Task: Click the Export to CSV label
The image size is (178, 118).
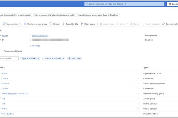Action: tap(72, 24)
